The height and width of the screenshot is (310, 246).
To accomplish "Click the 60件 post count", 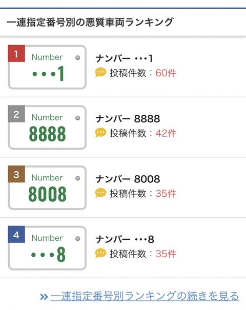I will point(166,73).
